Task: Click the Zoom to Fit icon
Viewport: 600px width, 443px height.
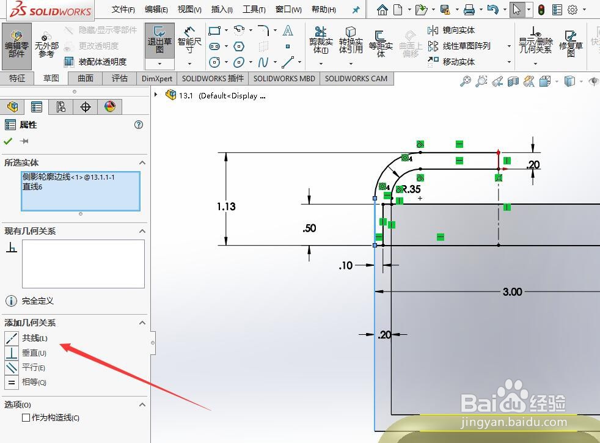Action: pos(466,81)
